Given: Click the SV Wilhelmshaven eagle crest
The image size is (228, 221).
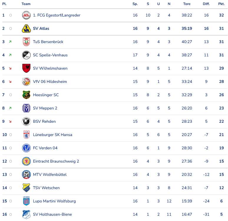Looking at the screenshot, I should click(x=26, y=68).
